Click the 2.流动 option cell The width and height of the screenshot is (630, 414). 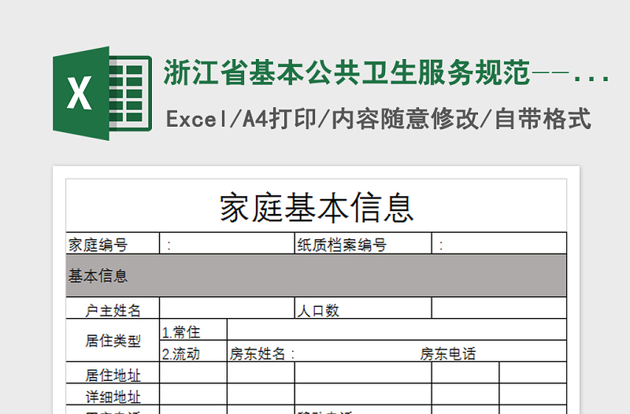[193, 351]
